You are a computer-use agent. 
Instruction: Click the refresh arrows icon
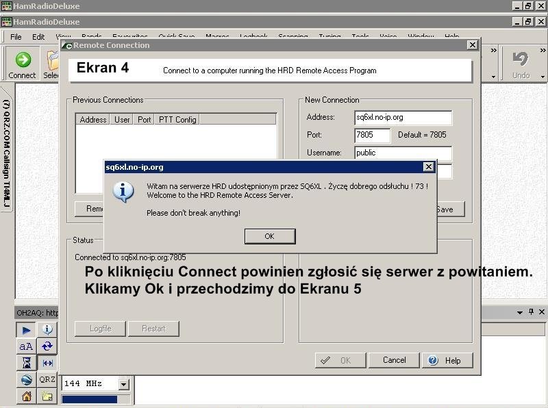pyautogui.click(x=47, y=346)
